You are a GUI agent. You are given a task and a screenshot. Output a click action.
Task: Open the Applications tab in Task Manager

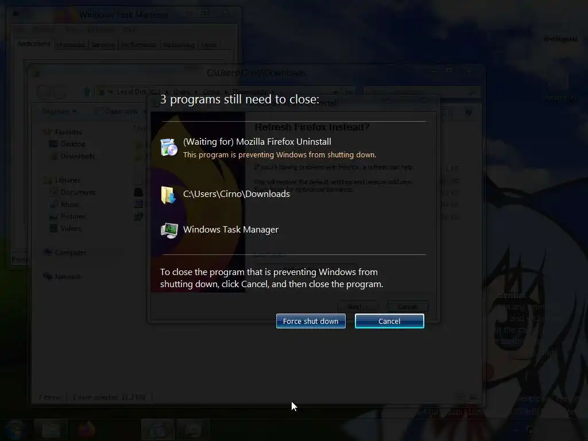pyautogui.click(x=34, y=44)
